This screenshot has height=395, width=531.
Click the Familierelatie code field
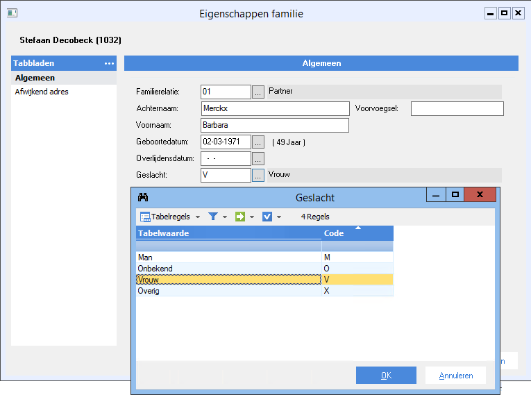click(226, 92)
